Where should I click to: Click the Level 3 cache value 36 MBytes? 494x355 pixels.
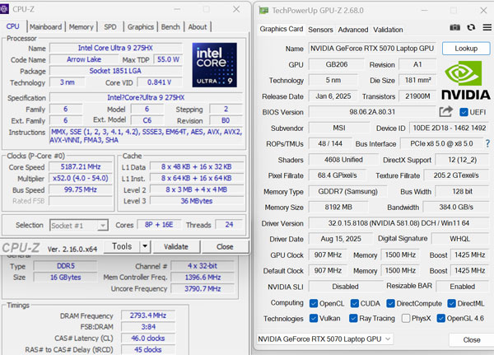197,201
